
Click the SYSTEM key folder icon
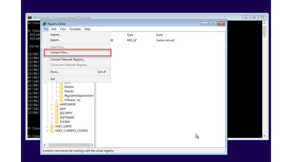(57, 122)
